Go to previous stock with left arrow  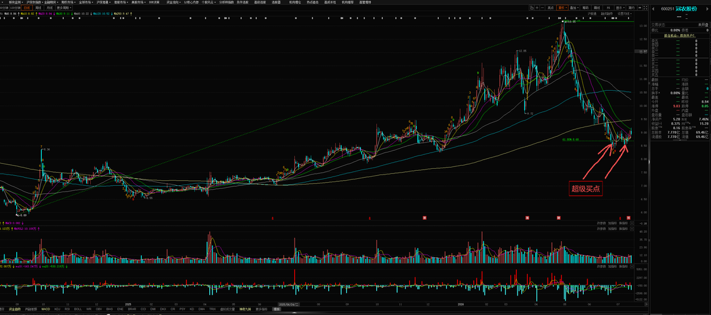coord(654,9)
